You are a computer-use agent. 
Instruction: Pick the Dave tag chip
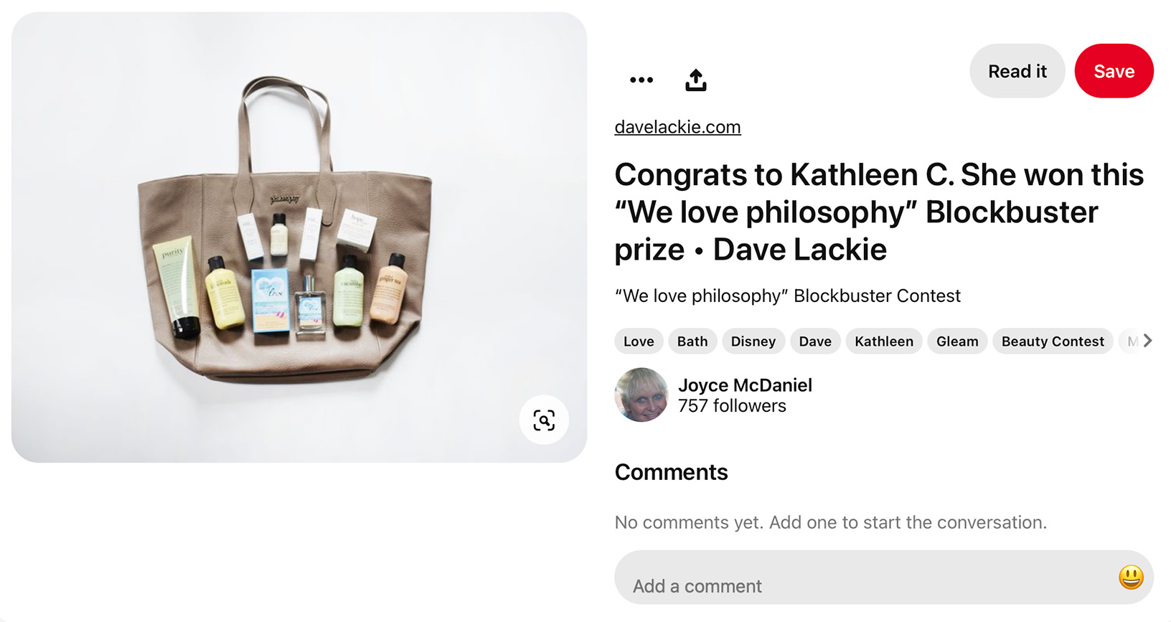coord(814,341)
